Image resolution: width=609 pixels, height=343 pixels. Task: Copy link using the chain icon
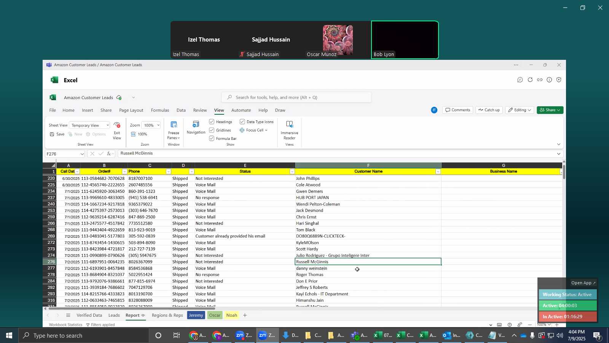[x=540, y=80]
